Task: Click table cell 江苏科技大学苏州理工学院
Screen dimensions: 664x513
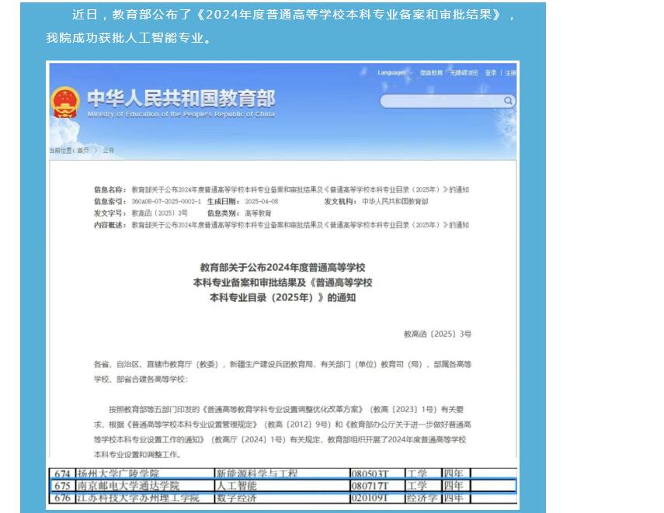Action: [137, 497]
